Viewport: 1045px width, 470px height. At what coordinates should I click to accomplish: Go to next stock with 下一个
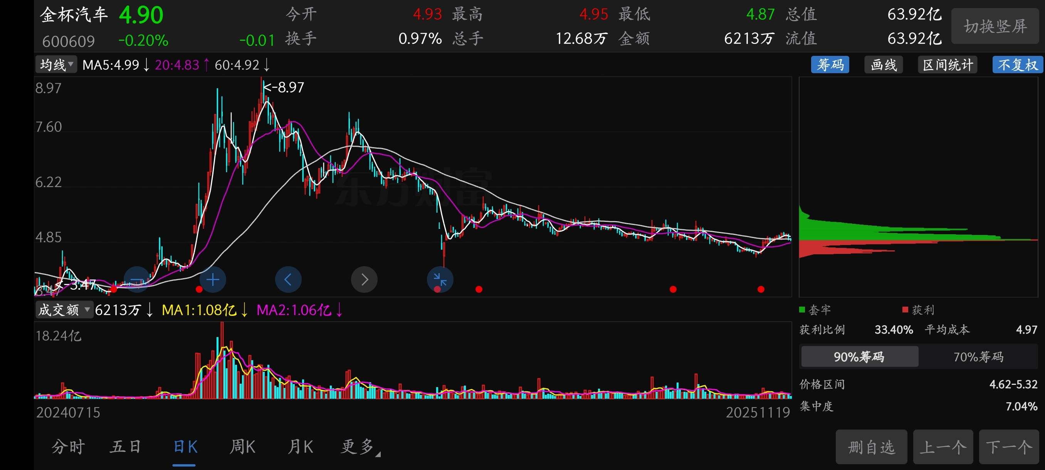pyautogui.click(x=1008, y=447)
